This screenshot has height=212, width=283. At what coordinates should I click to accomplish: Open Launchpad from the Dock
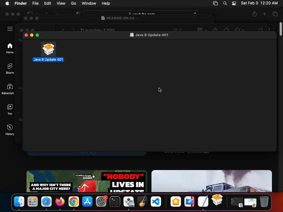point(33,202)
